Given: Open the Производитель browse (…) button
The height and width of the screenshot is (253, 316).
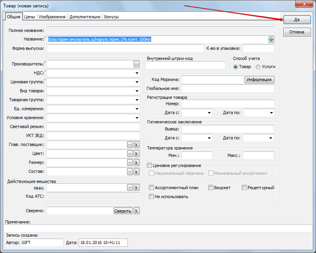Looking at the screenshot, I should (136, 63).
